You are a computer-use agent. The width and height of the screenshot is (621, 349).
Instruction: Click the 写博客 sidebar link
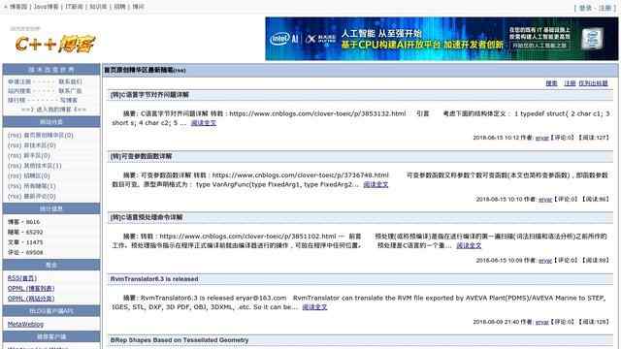coord(69,100)
